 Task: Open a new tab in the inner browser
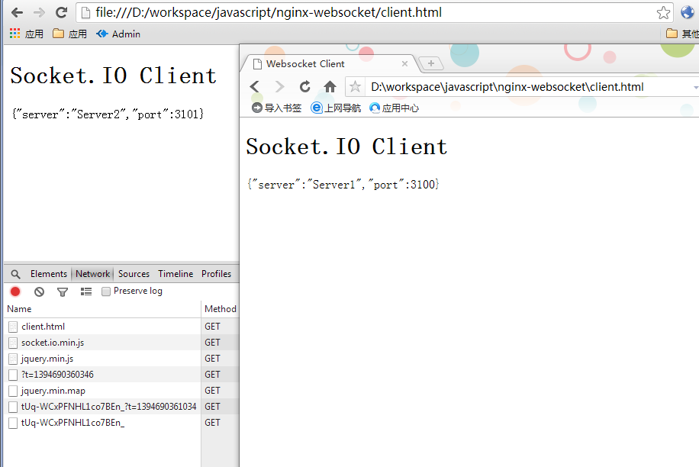tap(431, 64)
